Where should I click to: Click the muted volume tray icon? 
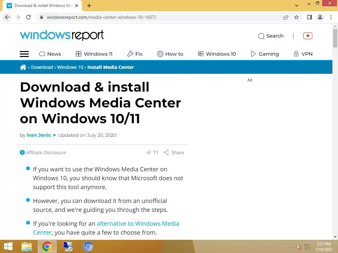point(299,247)
